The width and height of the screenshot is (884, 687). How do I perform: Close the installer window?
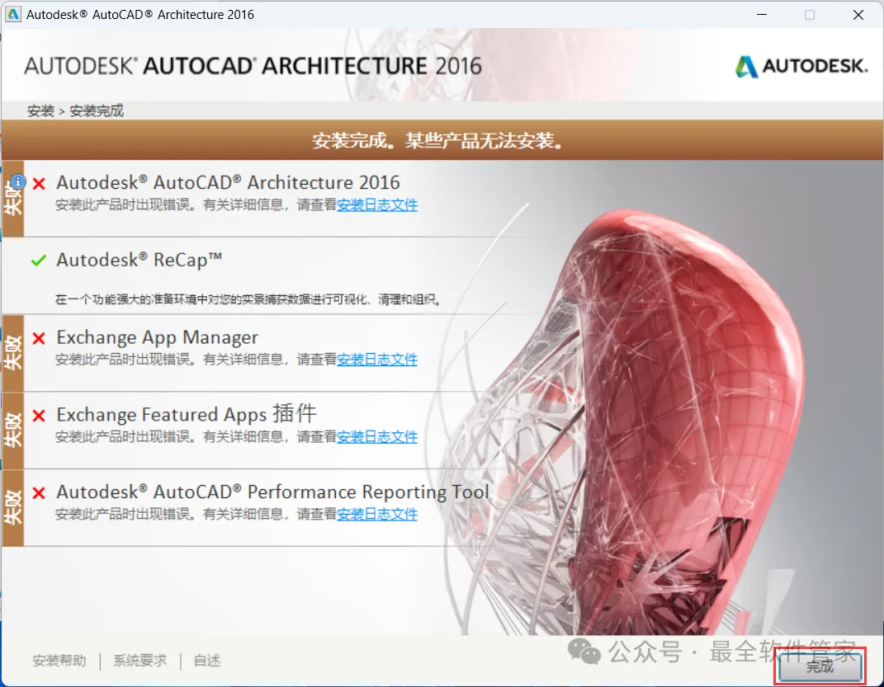(x=858, y=15)
